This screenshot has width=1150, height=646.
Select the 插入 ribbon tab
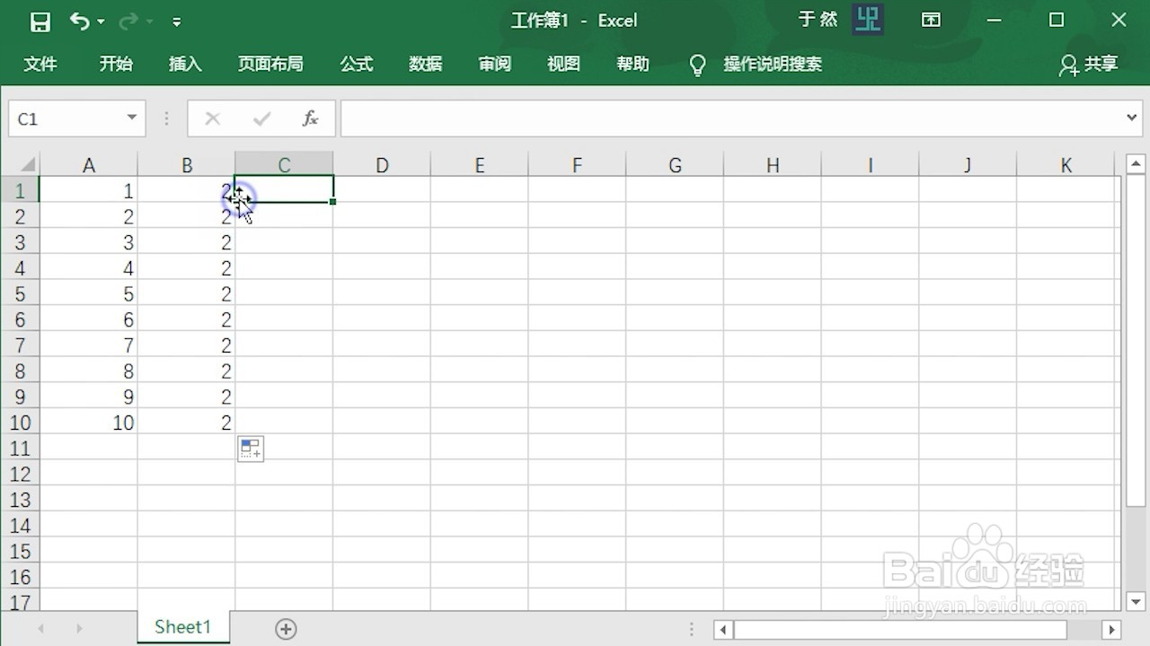(185, 64)
